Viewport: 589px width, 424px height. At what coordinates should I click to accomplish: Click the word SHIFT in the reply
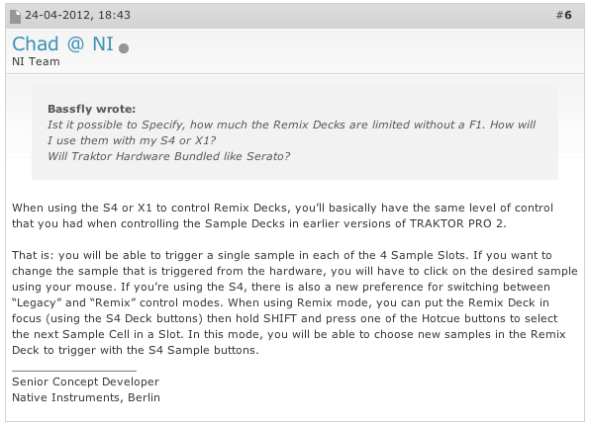pyautogui.click(x=280, y=318)
